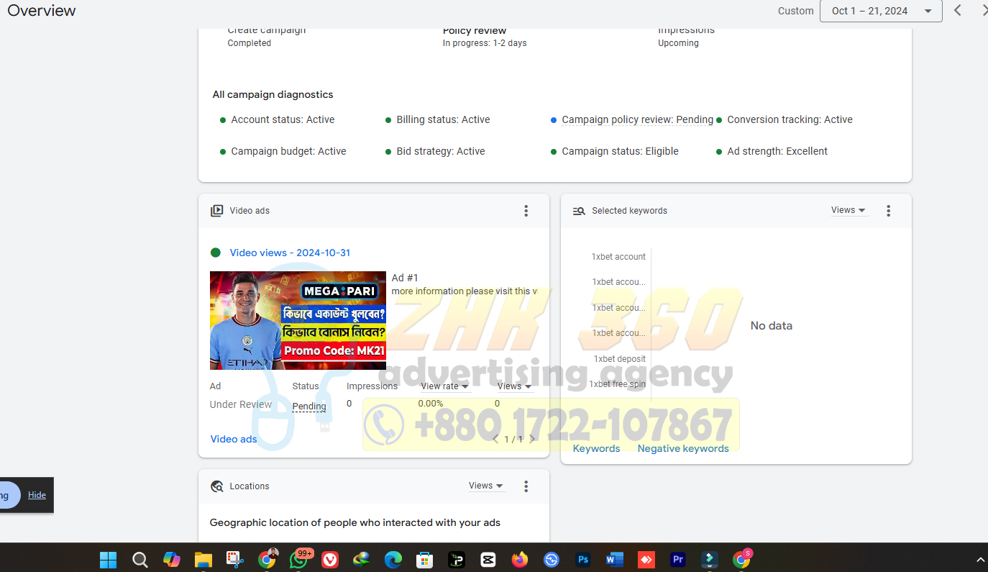Go to next page in Video ads pager
Screen dimensions: 988x572
(x=532, y=439)
